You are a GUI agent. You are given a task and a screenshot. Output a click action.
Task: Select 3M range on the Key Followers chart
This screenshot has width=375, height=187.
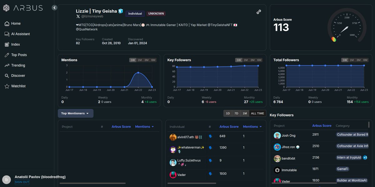tap(252, 60)
